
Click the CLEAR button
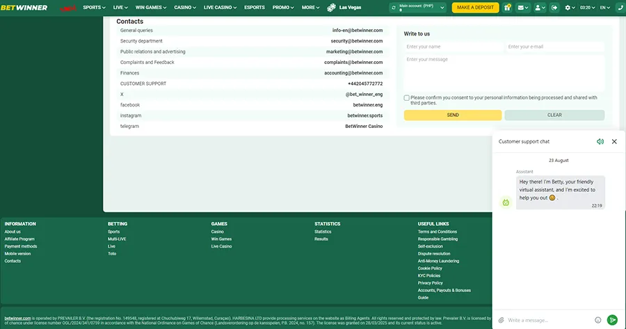[x=554, y=115]
